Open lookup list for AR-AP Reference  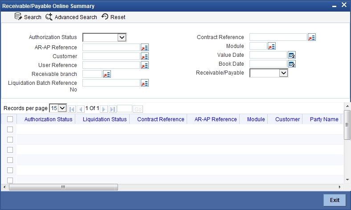point(145,48)
